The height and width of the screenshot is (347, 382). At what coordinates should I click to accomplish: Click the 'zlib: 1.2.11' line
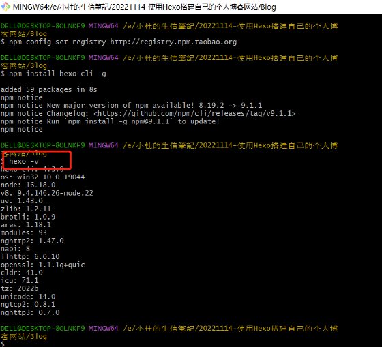26,209
